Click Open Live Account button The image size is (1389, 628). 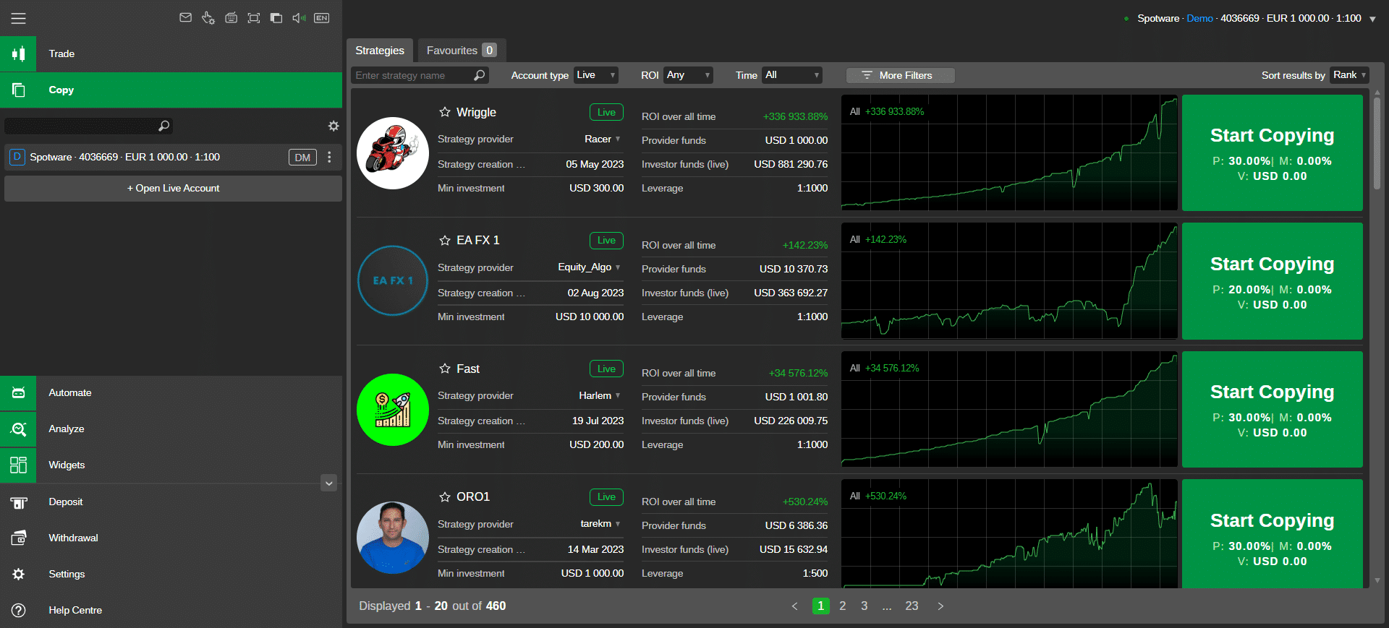click(173, 189)
